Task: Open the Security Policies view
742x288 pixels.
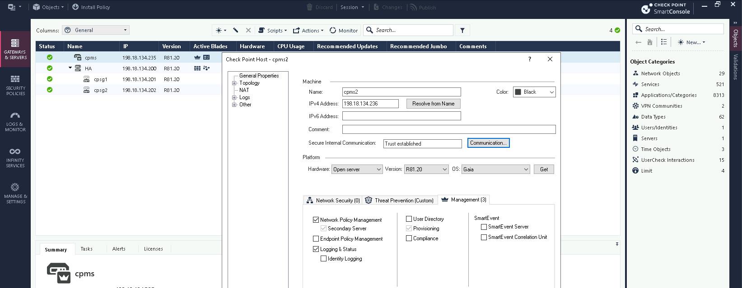Action: point(15,85)
